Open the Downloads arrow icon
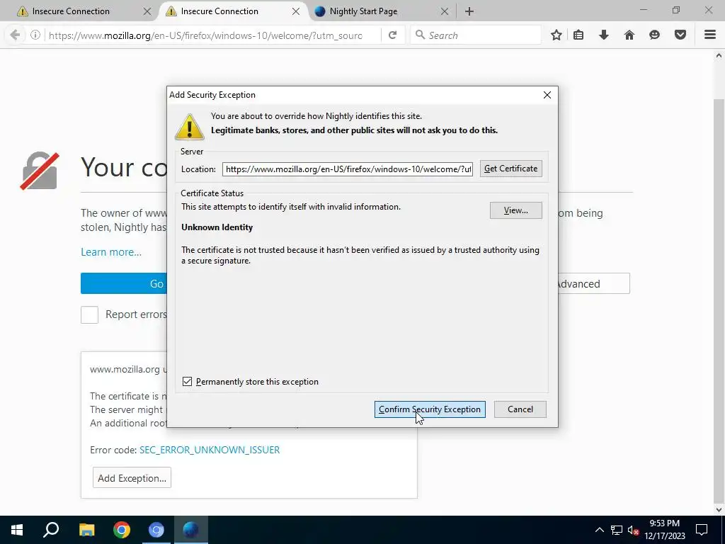This screenshot has width=725, height=544. point(604,35)
